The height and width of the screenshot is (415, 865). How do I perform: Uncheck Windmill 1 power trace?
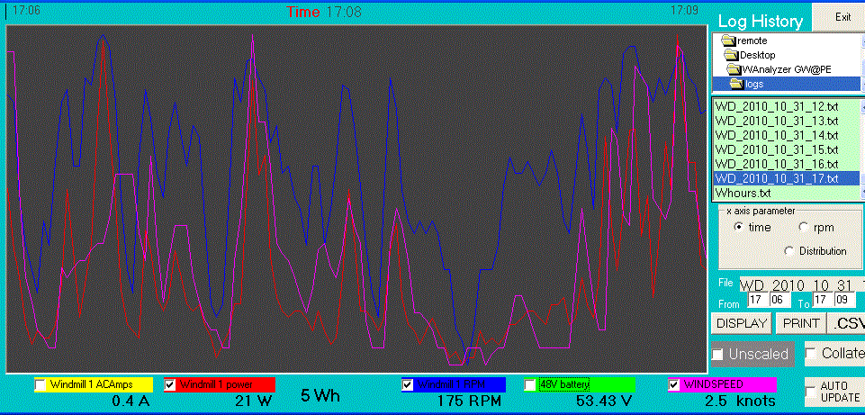(169, 385)
